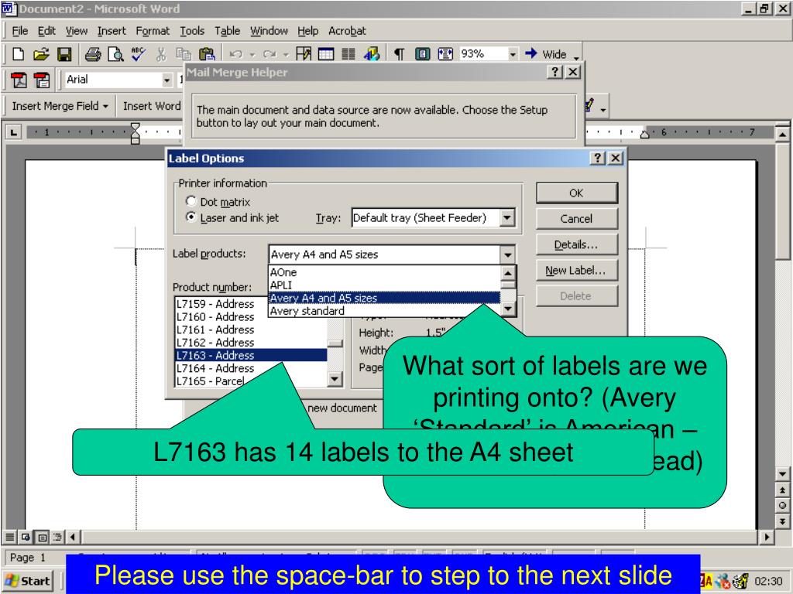Open the Tools menu
The image size is (793, 594).
tap(192, 31)
